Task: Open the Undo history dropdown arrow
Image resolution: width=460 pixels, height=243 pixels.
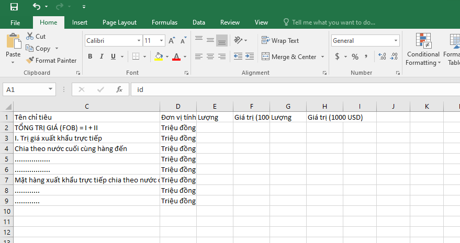Action: (x=47, y=6)
